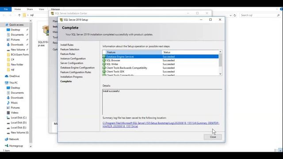Open the summary log file link
Image resolution: width=283 pixels, height=159 pixels.
(x=161, y=125)
